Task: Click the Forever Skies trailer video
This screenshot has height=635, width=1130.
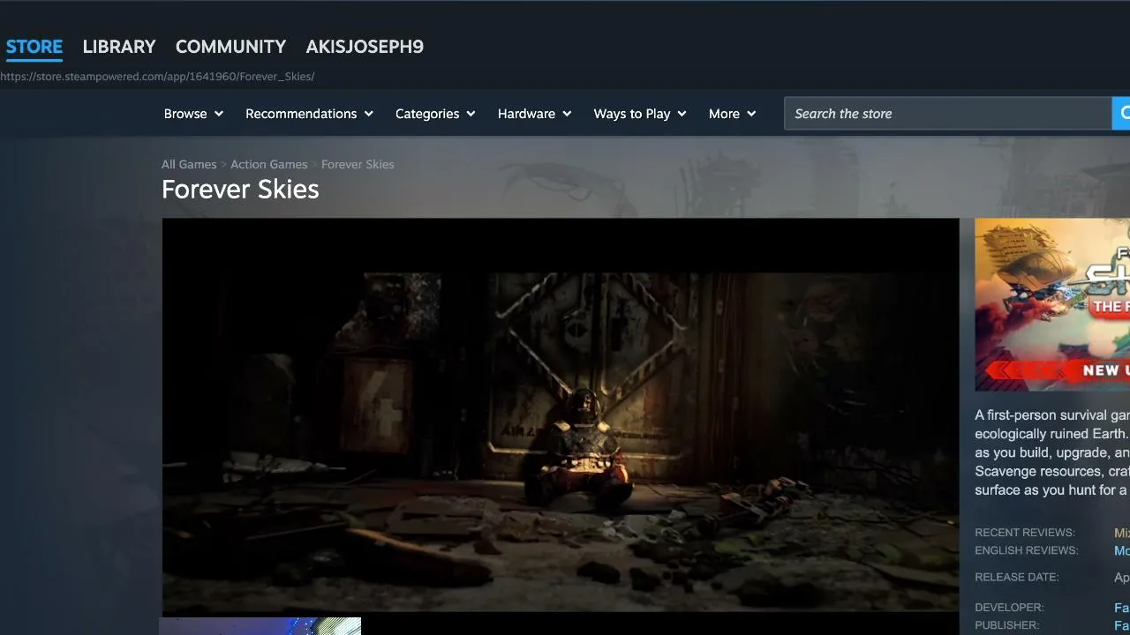Action: click(x=561, y=415)
